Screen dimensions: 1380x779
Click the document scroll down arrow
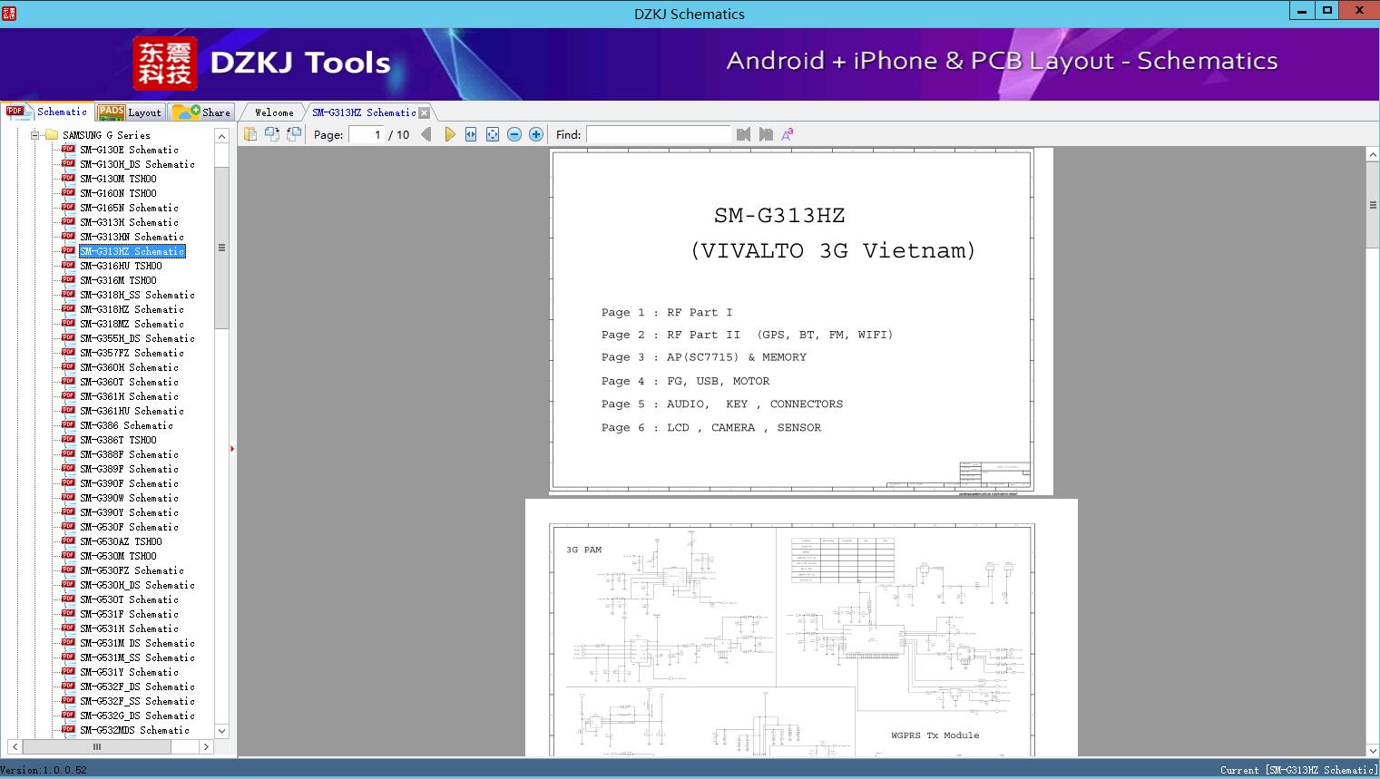(1373, 750)
